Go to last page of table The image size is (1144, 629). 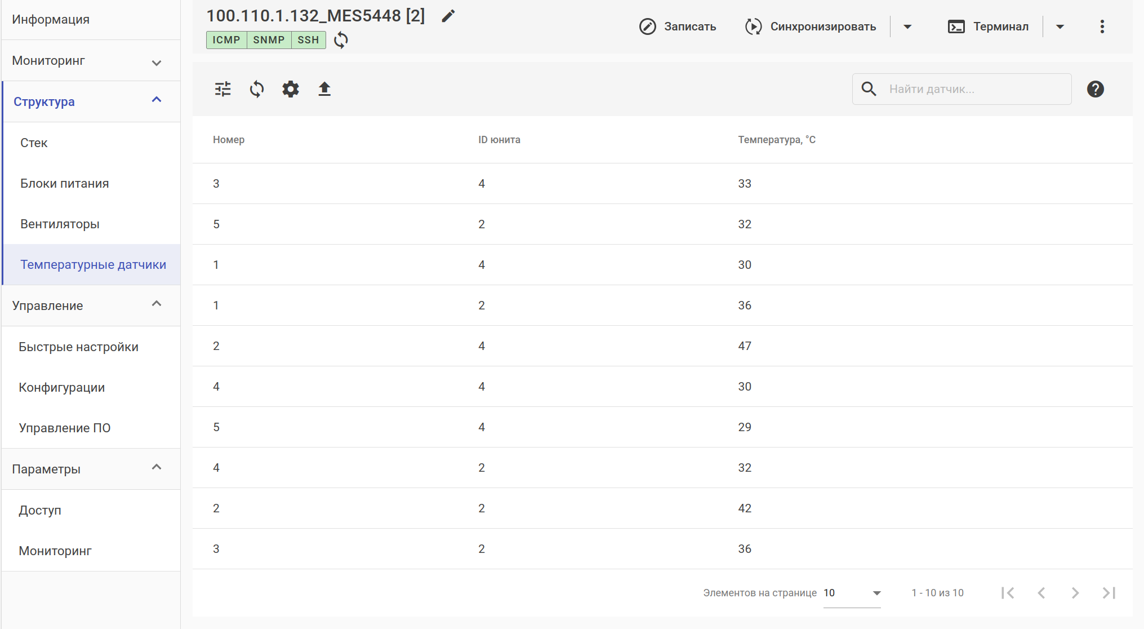(x=1109, y=593)
